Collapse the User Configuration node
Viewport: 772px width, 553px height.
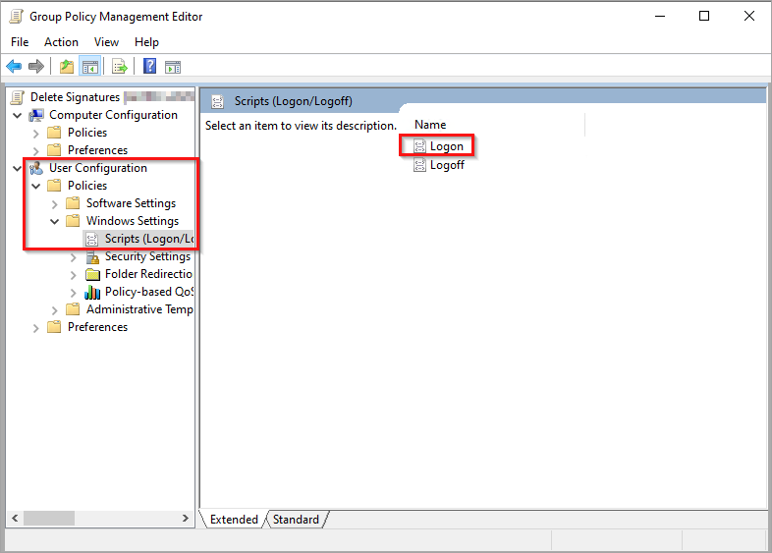click(18, 168)
